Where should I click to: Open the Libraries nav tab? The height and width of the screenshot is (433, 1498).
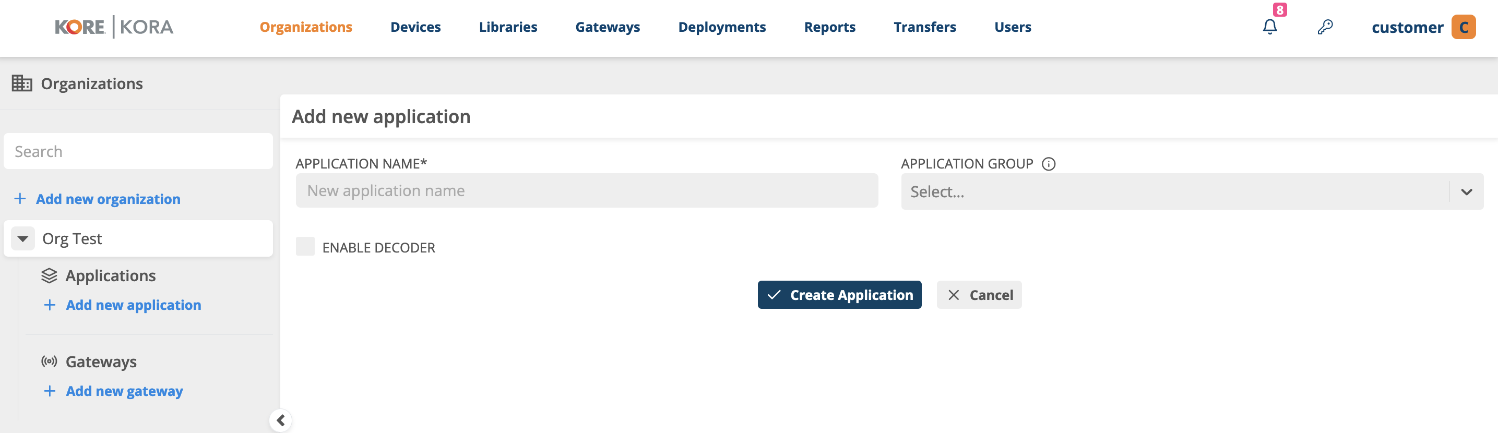pyautogui.click(x=508, y=27)
